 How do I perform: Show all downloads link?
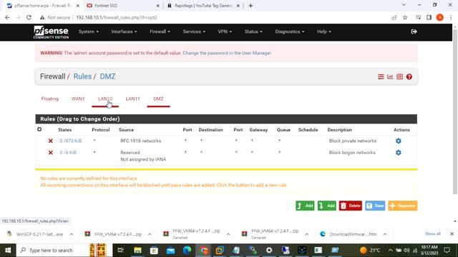(x=432, y=233)
